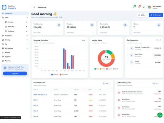The height and width of the screenshot is (123, 164).
Task: Click Acme Corp amount 1,15,943.32
Action: [157, 55]
